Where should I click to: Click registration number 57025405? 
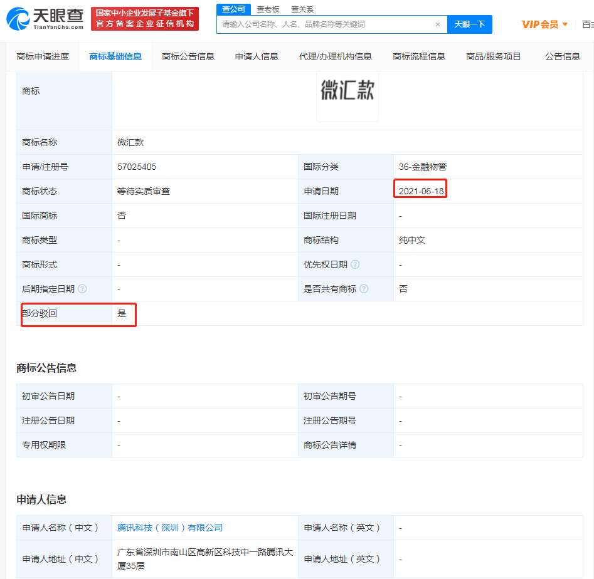(137, 167)
